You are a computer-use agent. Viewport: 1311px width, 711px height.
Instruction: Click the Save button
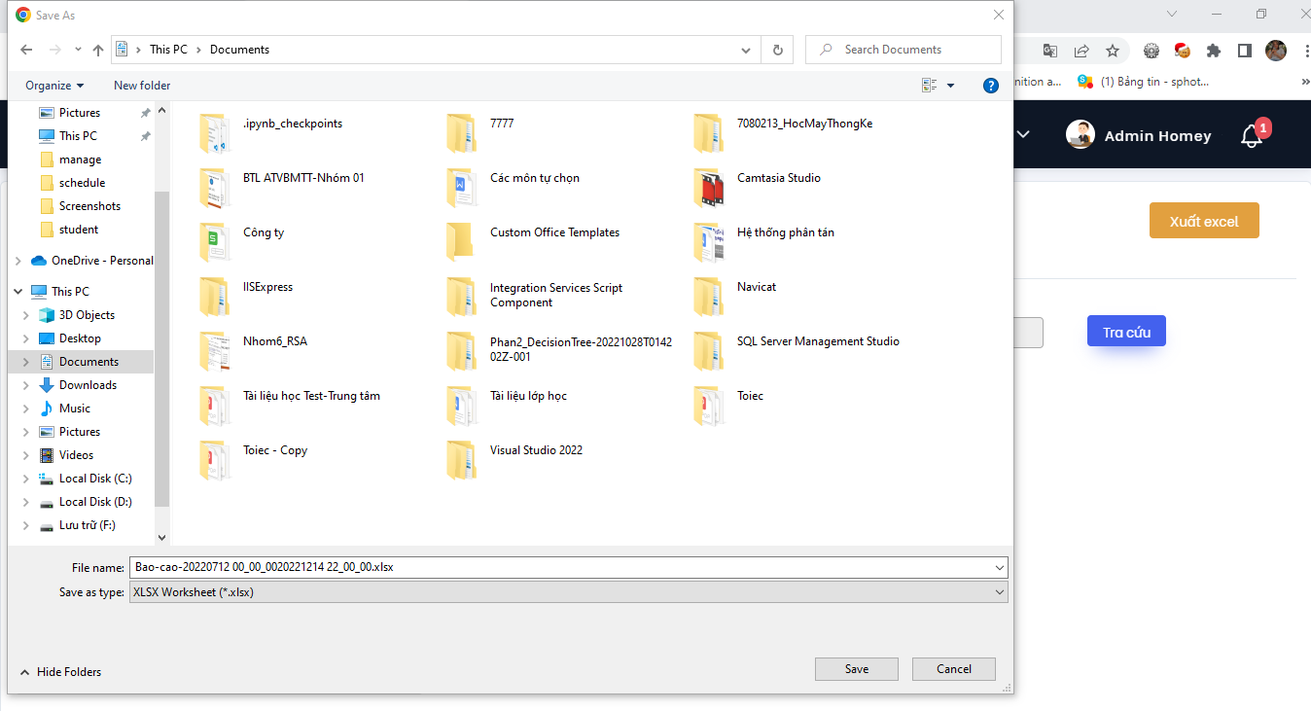click(x=856, y=669)
